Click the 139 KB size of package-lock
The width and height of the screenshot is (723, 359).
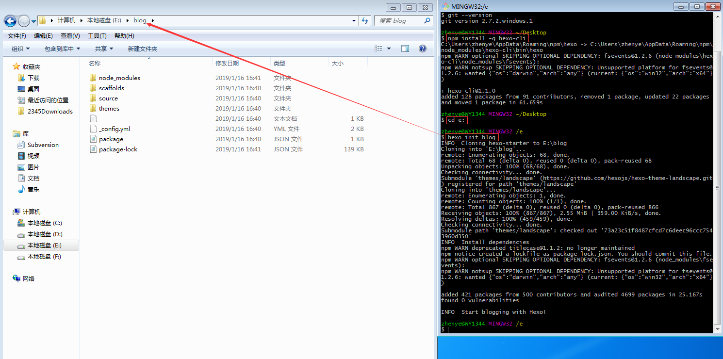pyautogui.click(x=354, y=149)
